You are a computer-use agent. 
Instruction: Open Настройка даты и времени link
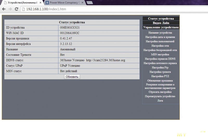point(160,37)
